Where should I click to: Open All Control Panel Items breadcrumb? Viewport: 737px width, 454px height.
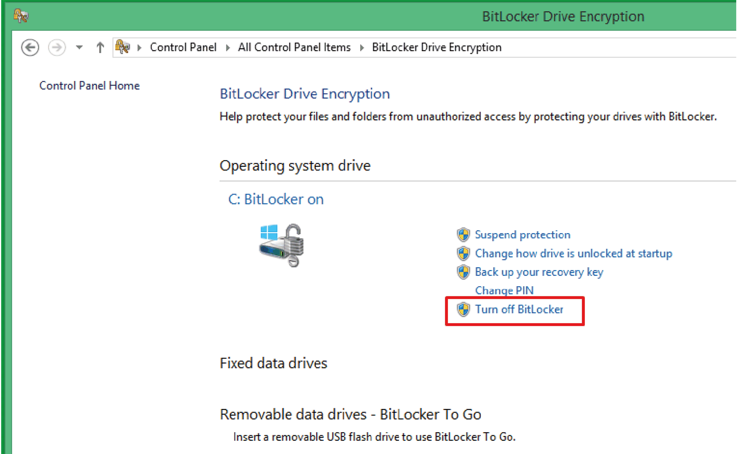point(294,47)
